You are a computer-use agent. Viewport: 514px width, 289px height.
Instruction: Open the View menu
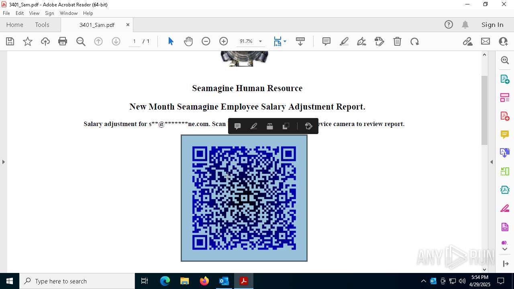(x=35, y=13)
